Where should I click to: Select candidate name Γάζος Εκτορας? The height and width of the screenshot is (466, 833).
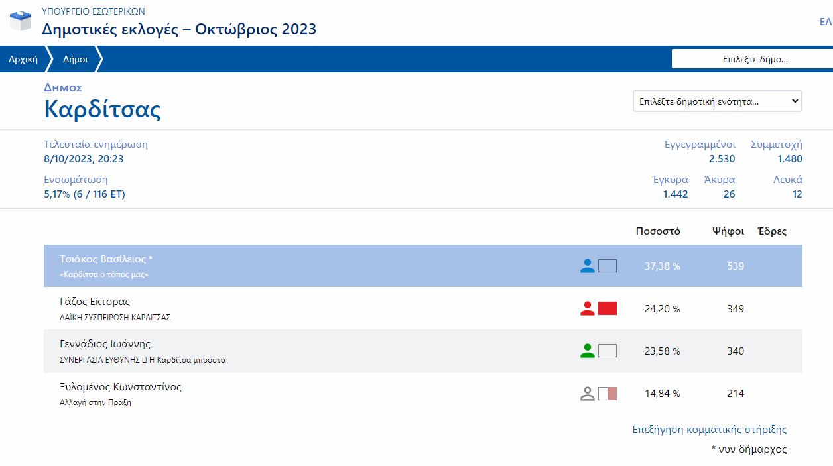(x=95, y=302)
